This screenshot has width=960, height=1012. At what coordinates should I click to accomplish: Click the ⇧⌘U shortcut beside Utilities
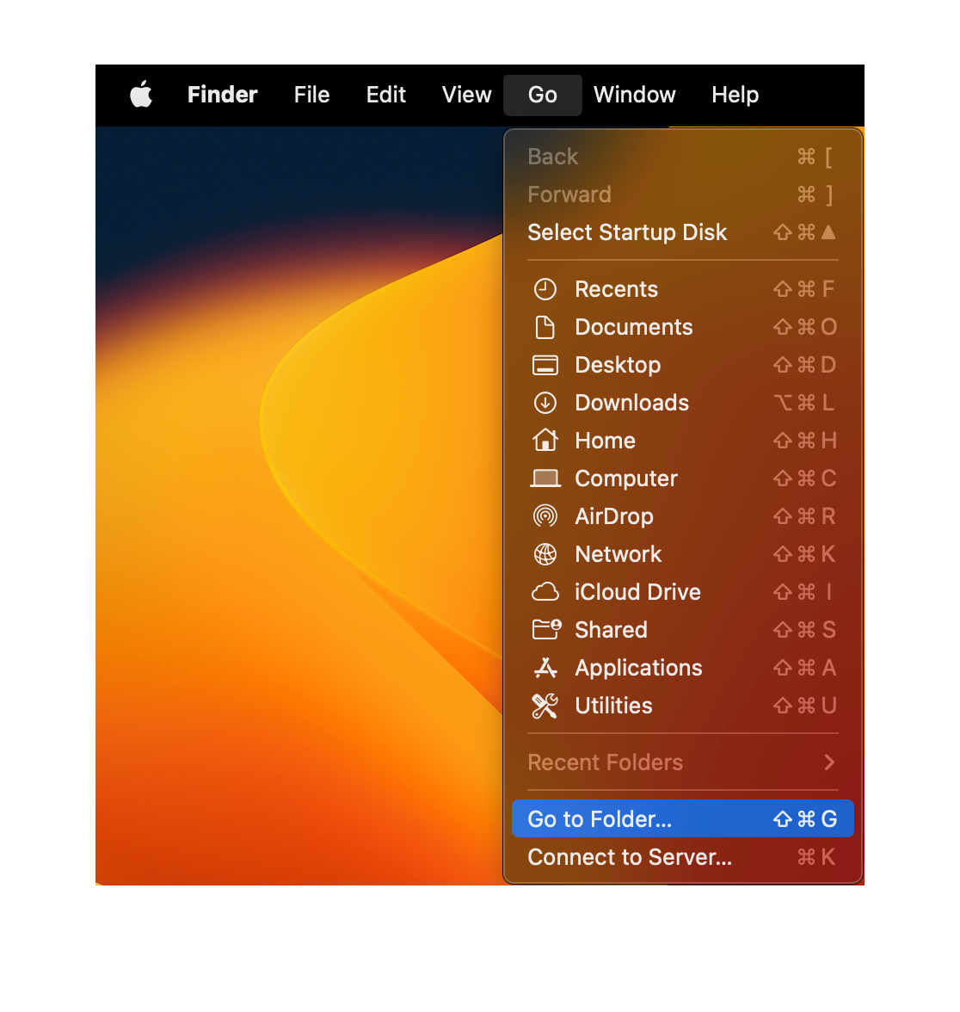805,706
